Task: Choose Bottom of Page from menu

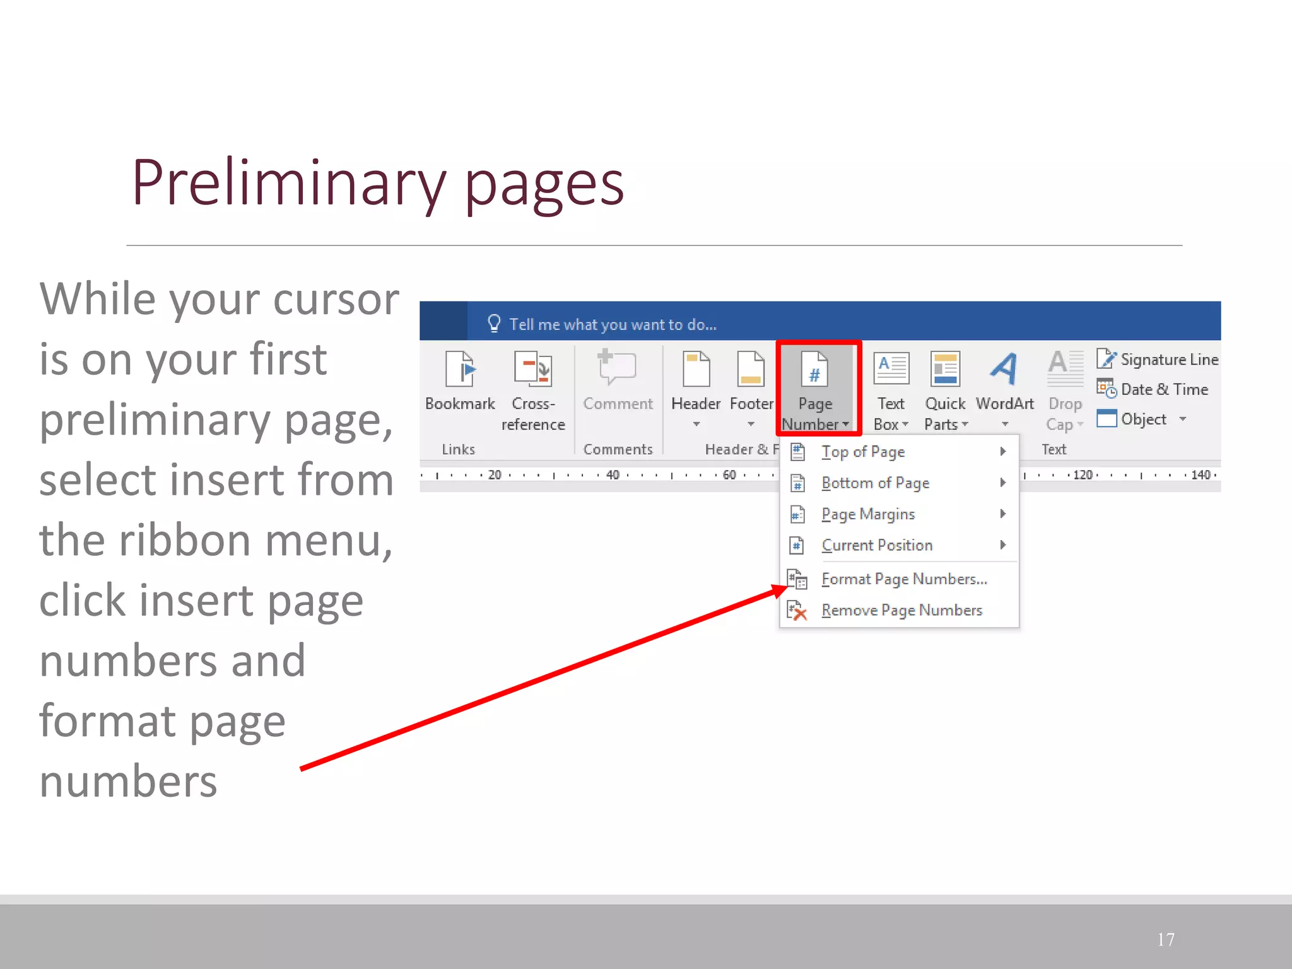Action: [x=899, y=483]
